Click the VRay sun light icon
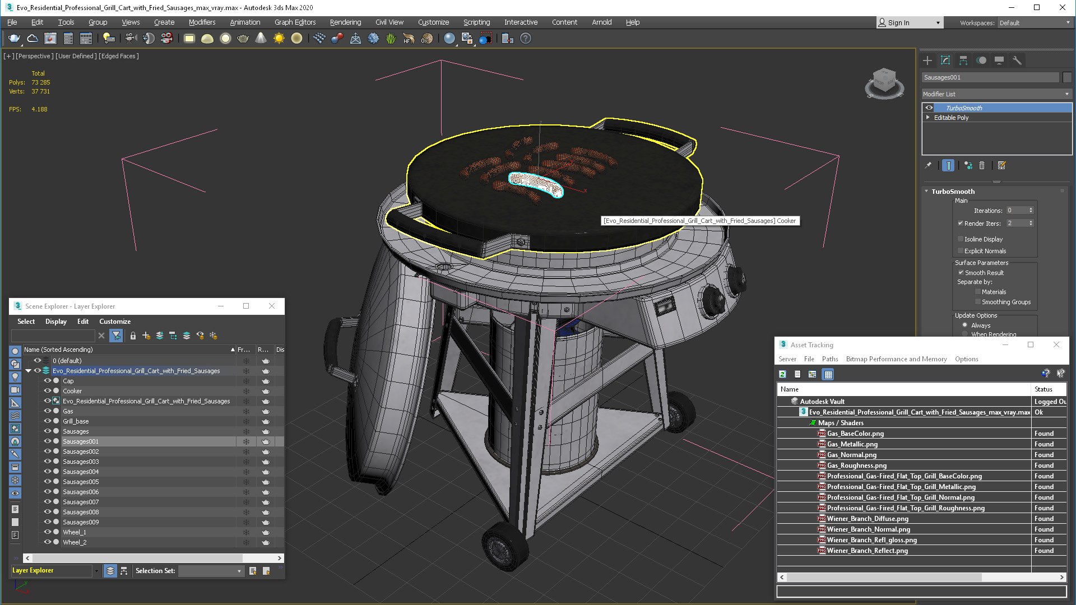The width and height of the screenshot is (1076, 605). 279,38
